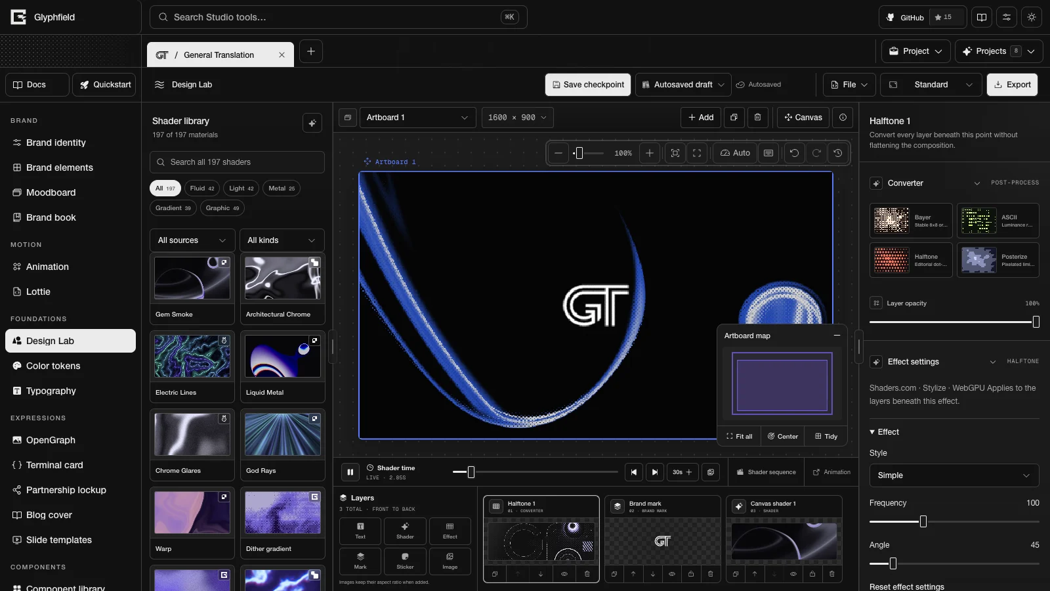The width and height of the screenshot is (1050, 591).
Task: Go to Brand identity in sidebar
Action: [x=71, y=142]
